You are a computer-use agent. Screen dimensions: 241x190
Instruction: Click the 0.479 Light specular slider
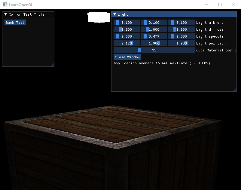click(154, 36)
